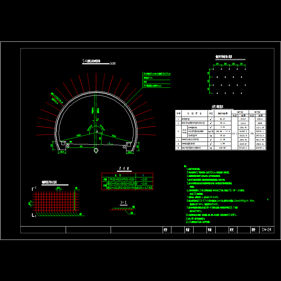281x281 pixels.
Task: Select the 1:100 scale label beside the section title
Action: [x=113, y=64]
